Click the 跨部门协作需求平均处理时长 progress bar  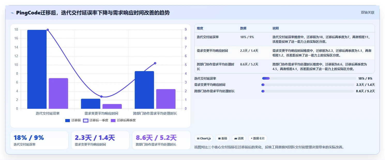pos(308,91)
